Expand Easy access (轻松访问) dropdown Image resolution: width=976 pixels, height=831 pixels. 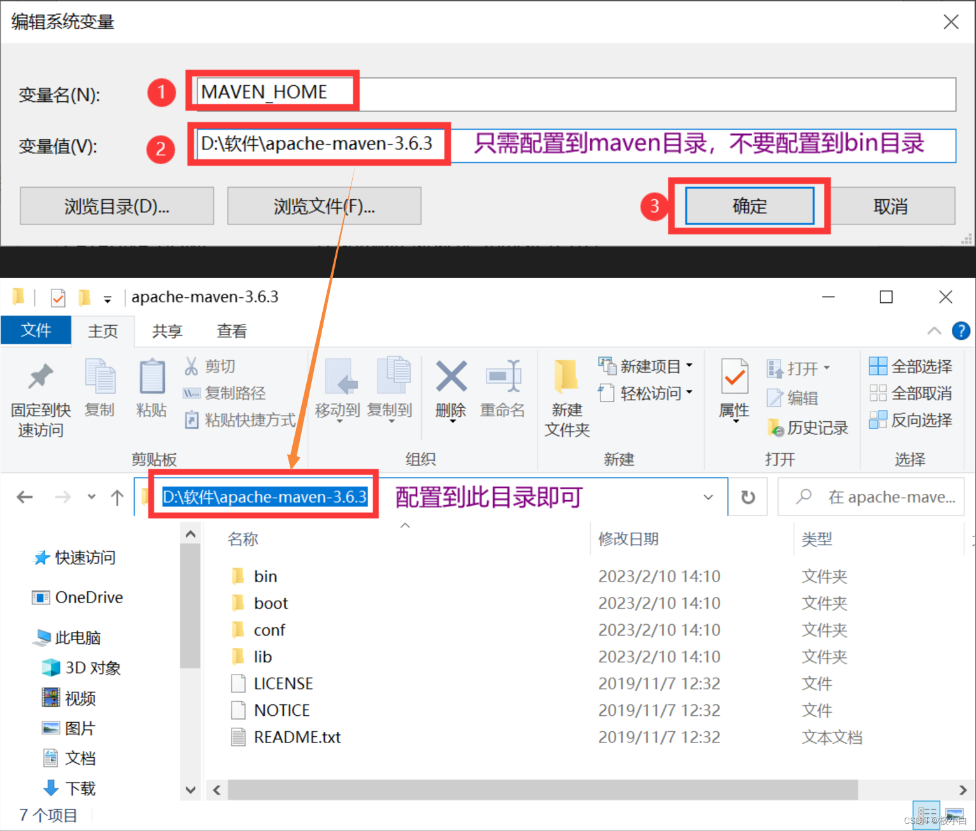690,393
